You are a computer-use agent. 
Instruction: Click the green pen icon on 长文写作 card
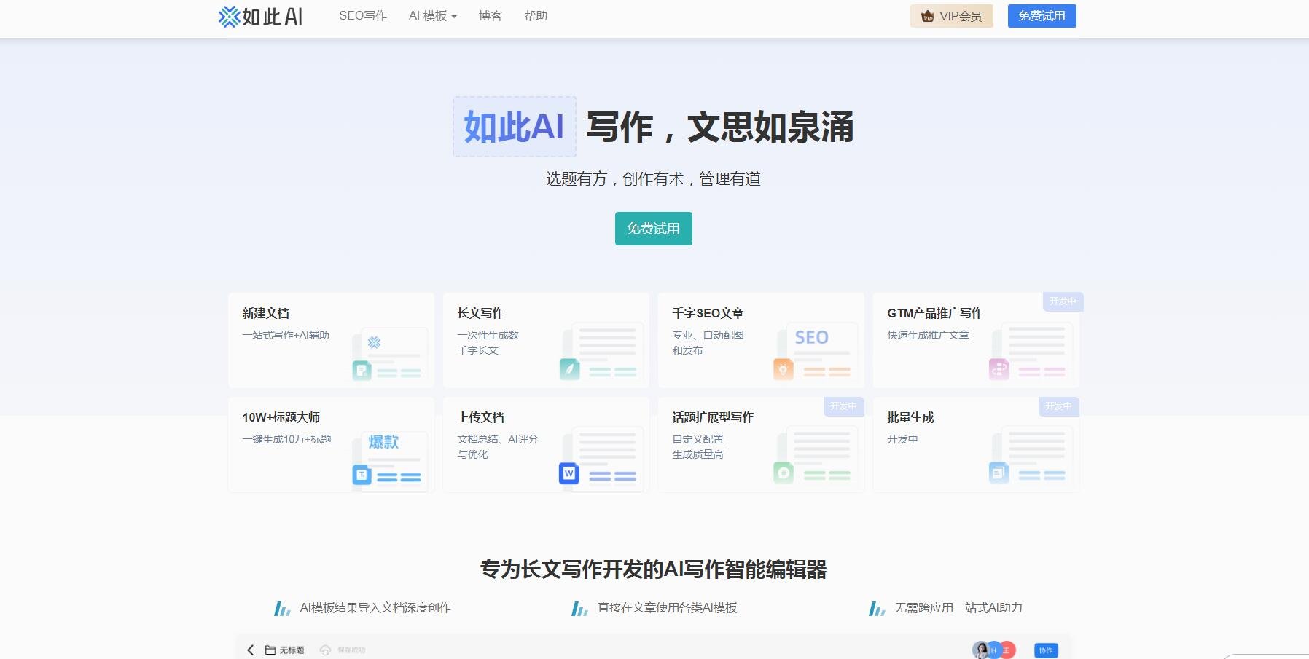[568, 368]
